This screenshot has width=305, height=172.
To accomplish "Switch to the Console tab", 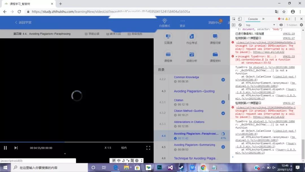I will coord(252,19).
